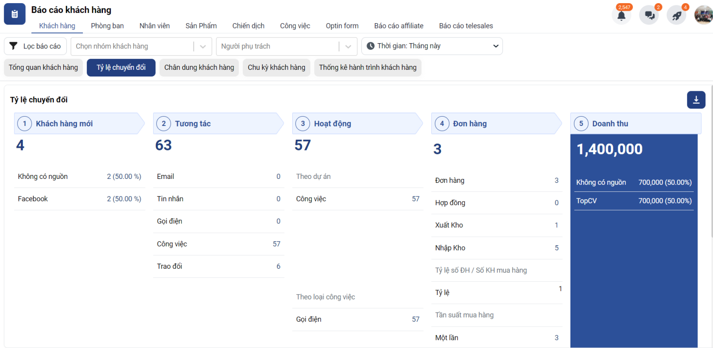Screen dimensions: 713x348
Task: Open Thống kê hành trình khách hàng
Action: (368, 68)
